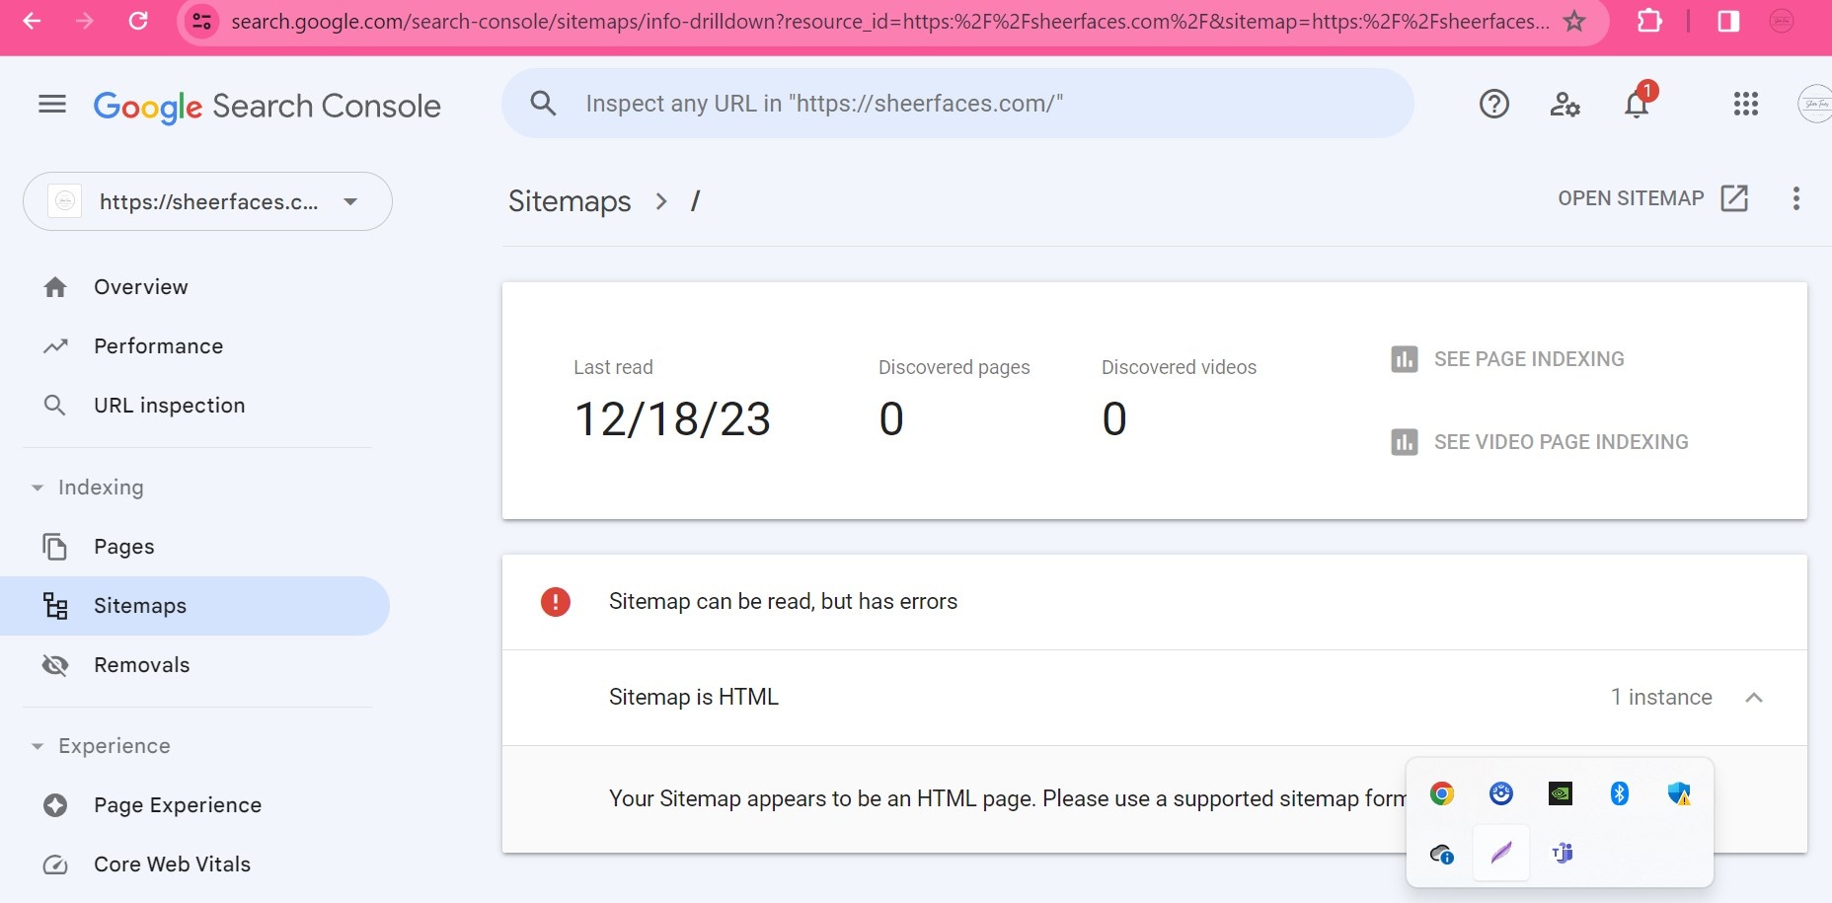1832x903 pixels.
Task: Open URL inspection in sidebar
Action: pyautogui.click(x=169, y=406)
